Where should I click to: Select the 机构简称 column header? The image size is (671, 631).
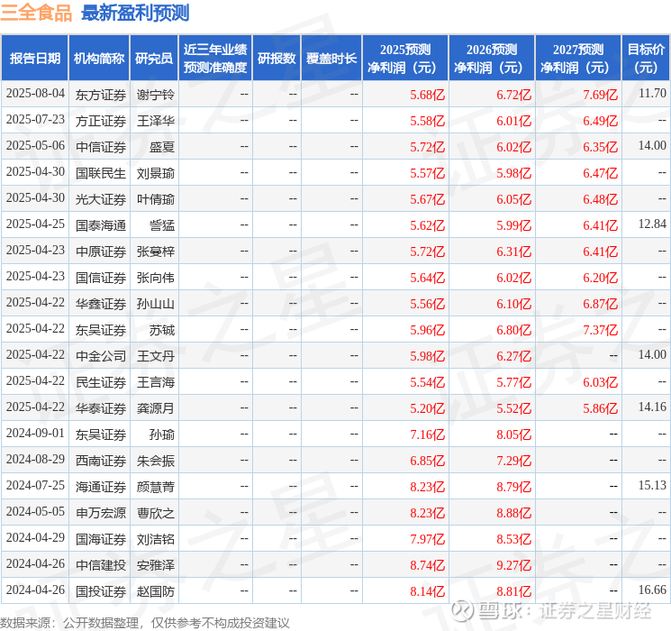(x=99, y=59)
